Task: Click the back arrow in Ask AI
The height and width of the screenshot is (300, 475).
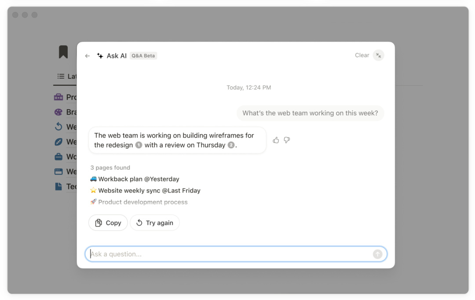Action: click(x=88, y=56)
